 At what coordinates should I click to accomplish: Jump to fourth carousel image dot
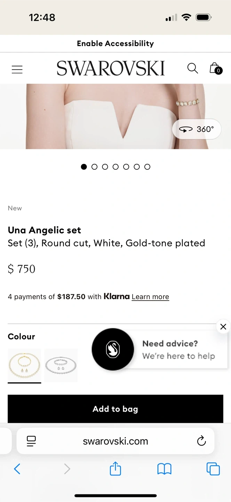click(115, 167)
